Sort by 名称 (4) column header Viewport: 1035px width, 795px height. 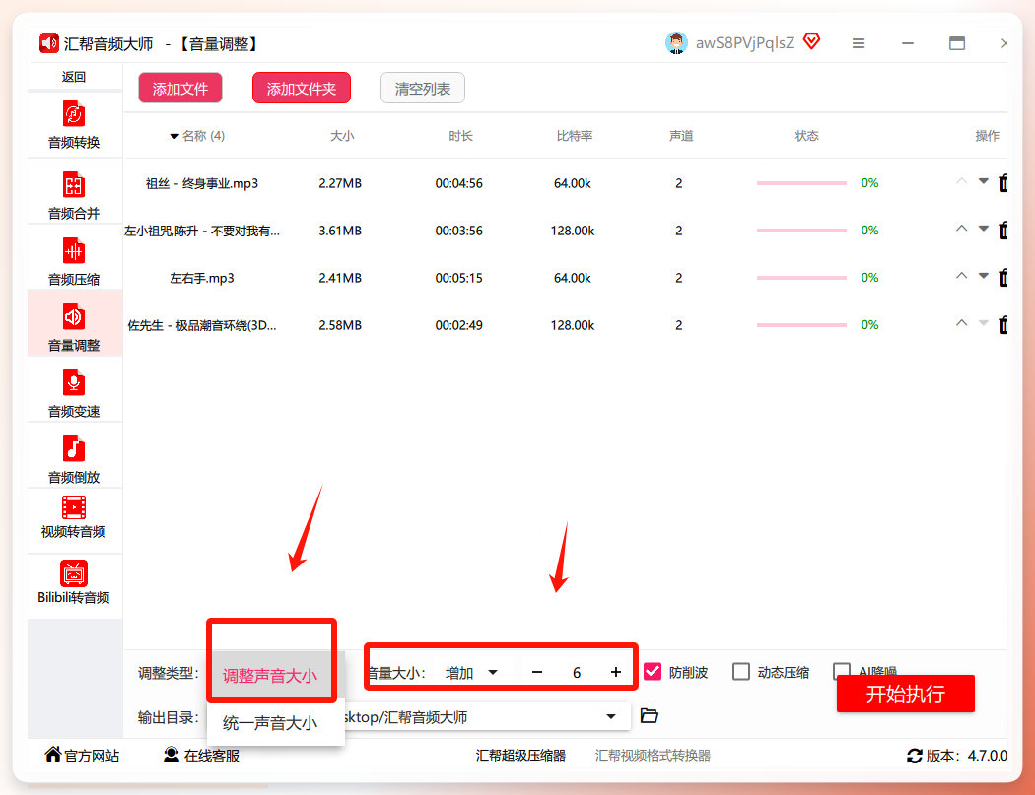pos(197,136)
